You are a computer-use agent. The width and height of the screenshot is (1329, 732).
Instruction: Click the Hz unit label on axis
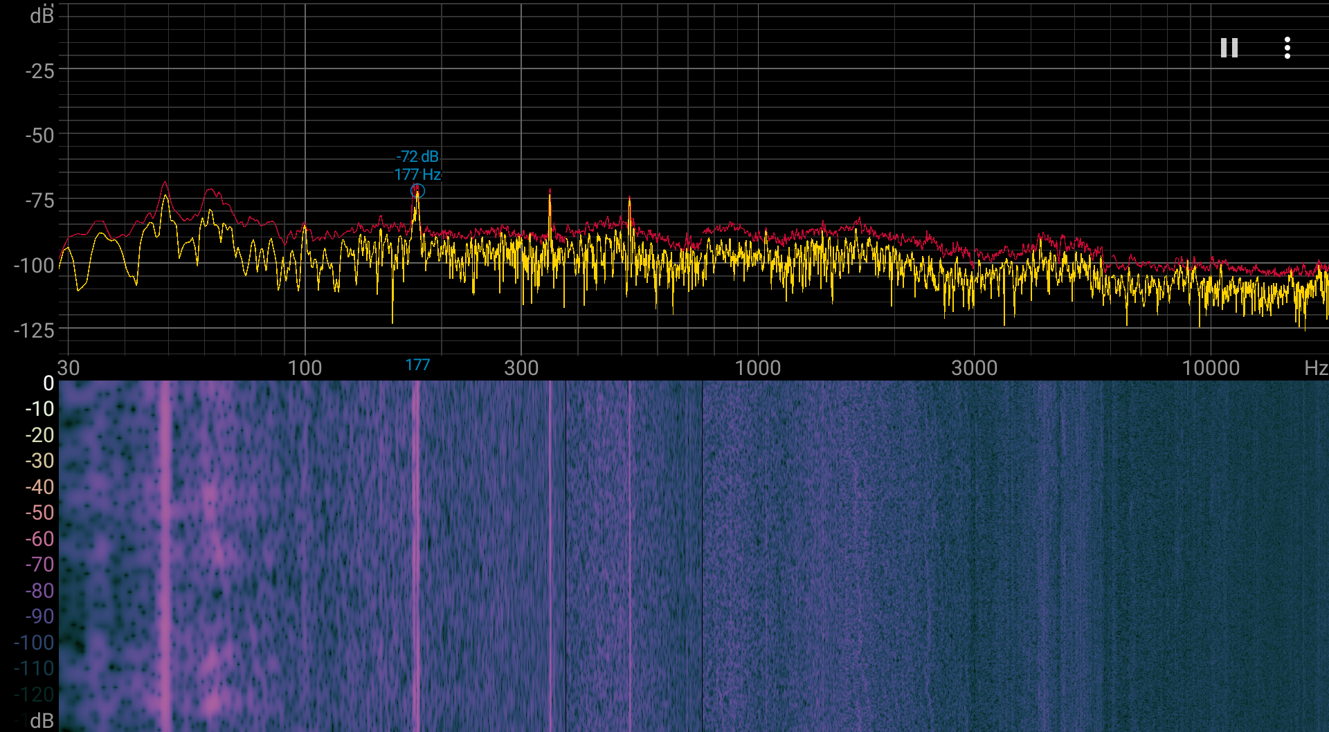click(x=1315, y=367)
